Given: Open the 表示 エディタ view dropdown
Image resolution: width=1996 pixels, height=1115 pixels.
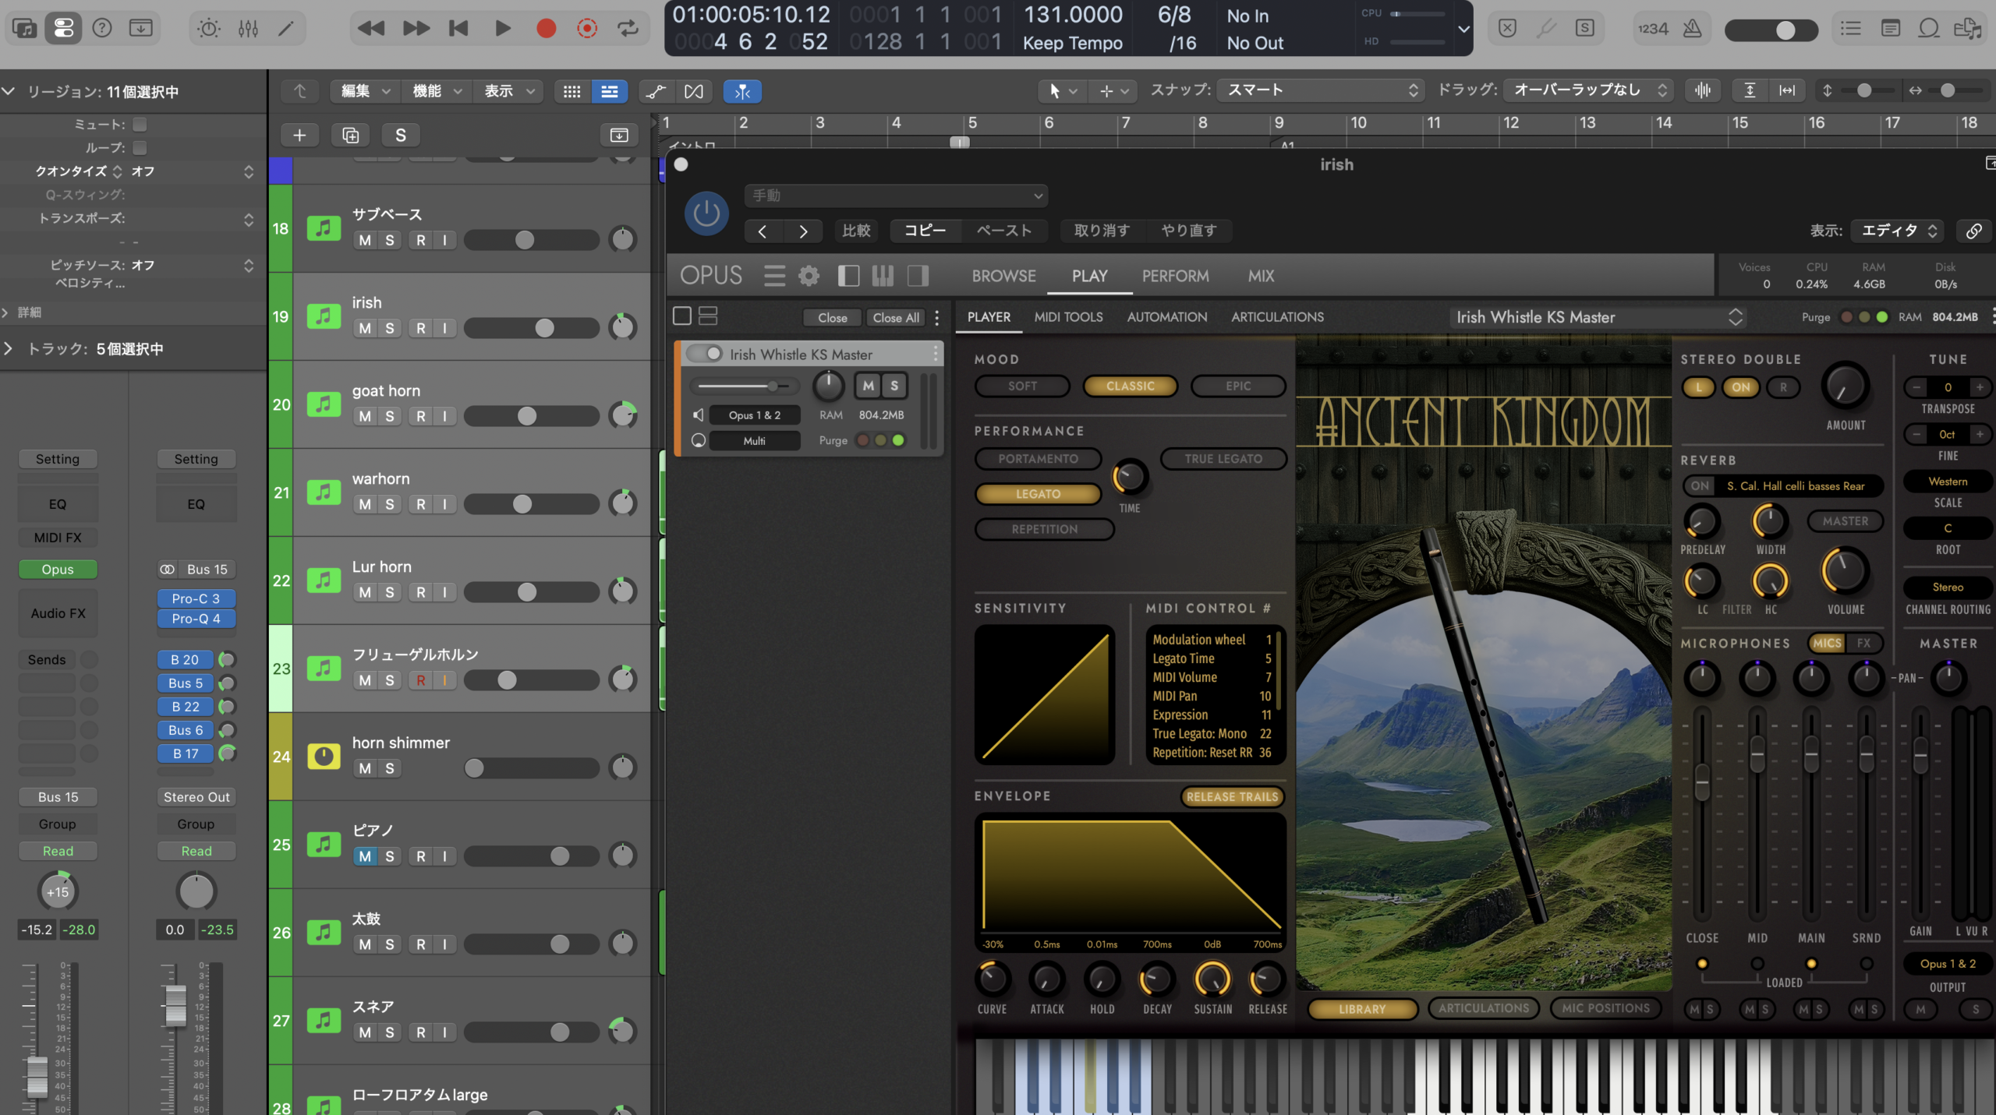Looking at the screenshot, I should [1898, 231].
